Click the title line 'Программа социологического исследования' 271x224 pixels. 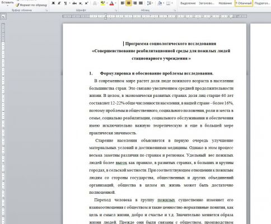(x=171, y=44)
